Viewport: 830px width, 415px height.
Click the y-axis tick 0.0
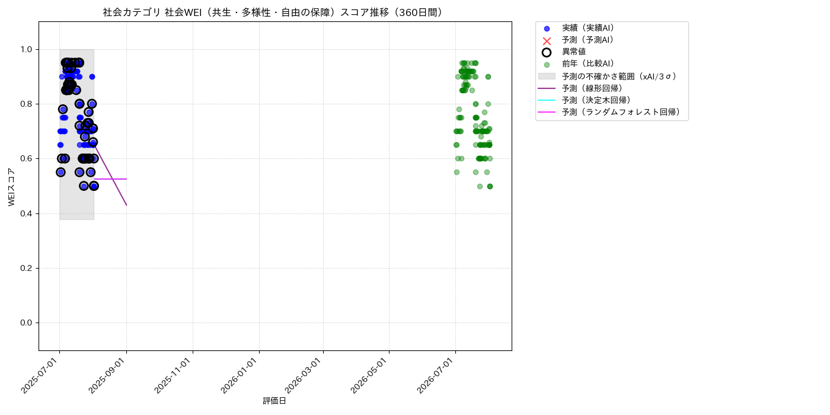click(x=27, y=323)
